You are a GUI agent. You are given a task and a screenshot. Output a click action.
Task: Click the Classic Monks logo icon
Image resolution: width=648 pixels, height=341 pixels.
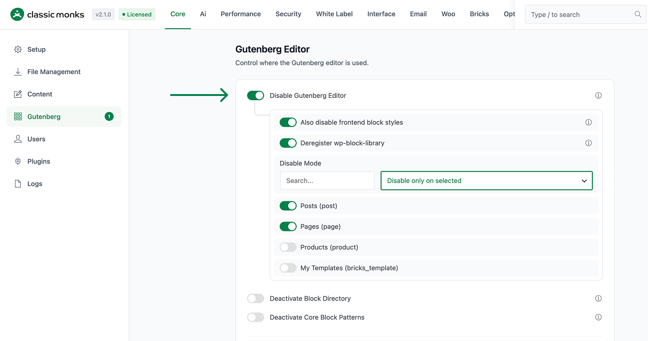pyautogui.click(x=17, y=15)
